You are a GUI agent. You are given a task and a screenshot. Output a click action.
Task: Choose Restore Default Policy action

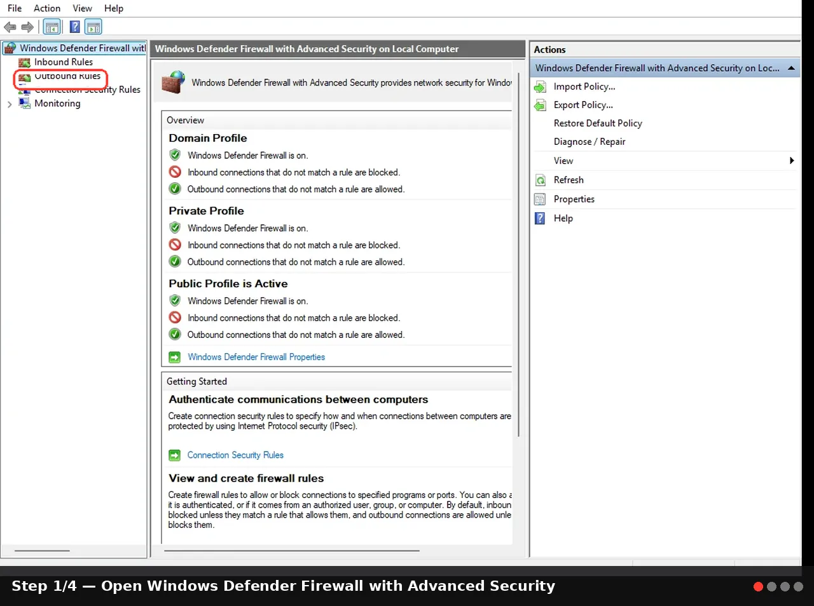pyautogui.click(x=598, y=123)
